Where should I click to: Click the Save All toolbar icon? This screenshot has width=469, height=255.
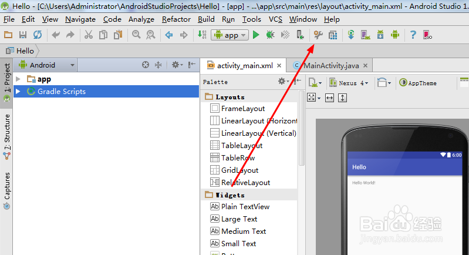click(23, 35)
